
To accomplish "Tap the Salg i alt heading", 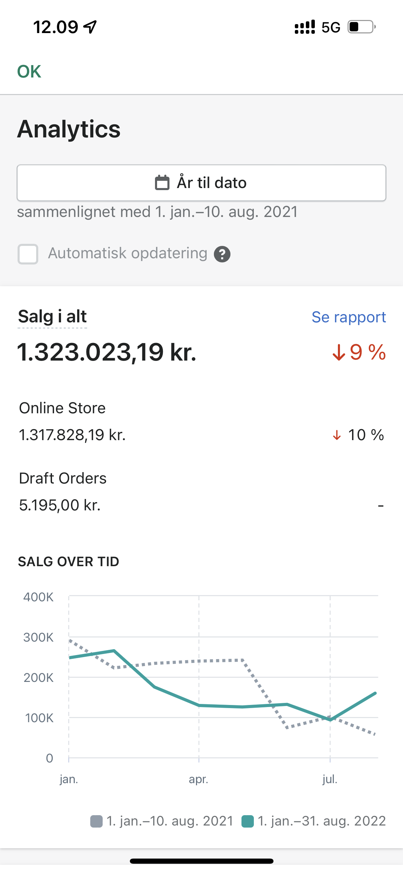I will [x=52, y=316].
